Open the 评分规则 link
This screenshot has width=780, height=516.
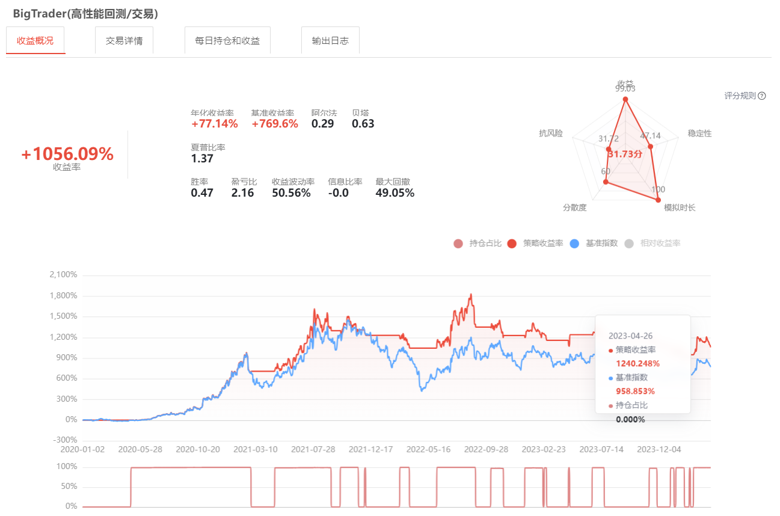click(740, 96)
